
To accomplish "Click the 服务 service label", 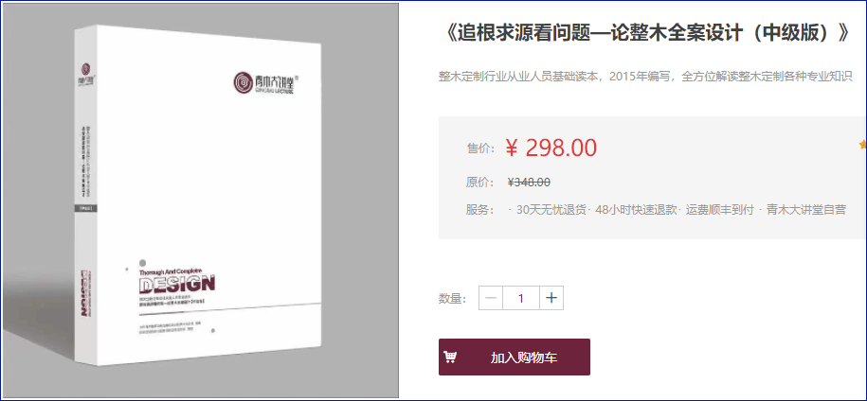I will [x=480, y=210].
